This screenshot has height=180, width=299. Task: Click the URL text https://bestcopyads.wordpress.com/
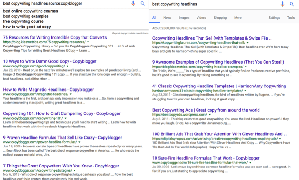click(x=180, y=115)
